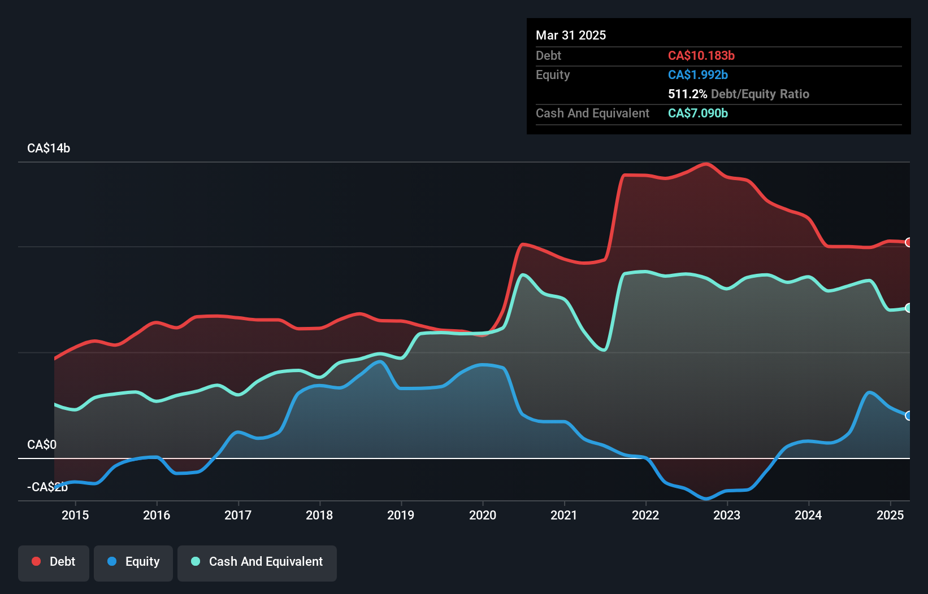Click the CA$7.090b cash value
The width and height of the screenshot is (928, 594).
click(x=698, y=113)
